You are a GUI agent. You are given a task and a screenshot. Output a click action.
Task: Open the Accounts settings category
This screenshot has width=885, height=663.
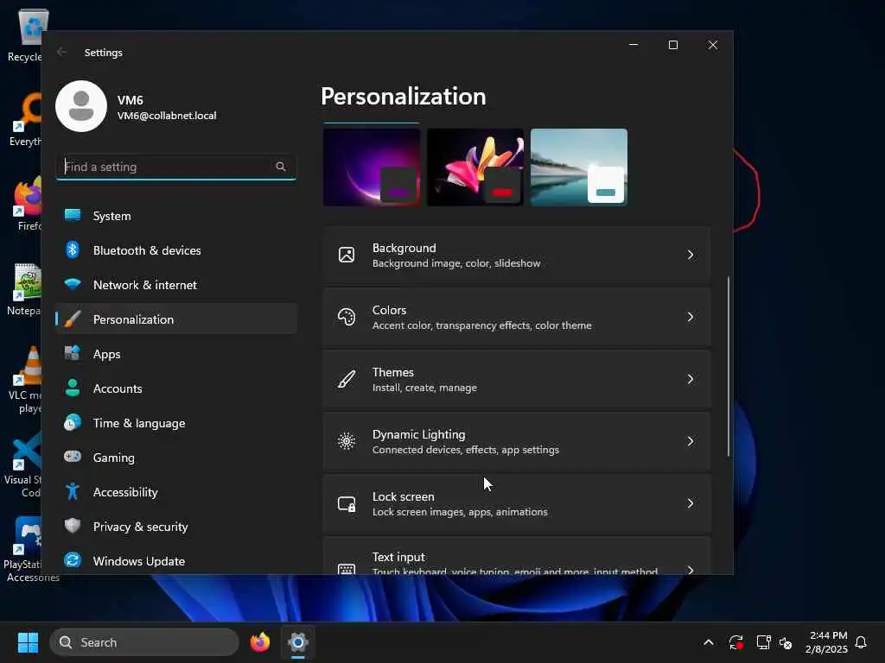point(176,388)
